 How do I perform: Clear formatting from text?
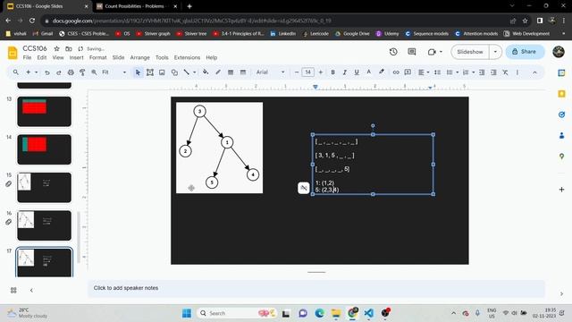tap(505, 72)
